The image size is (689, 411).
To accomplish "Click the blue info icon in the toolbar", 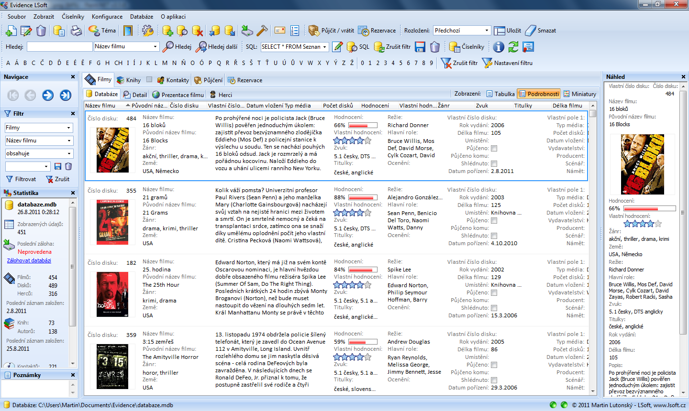I will (x=499, y=47).
